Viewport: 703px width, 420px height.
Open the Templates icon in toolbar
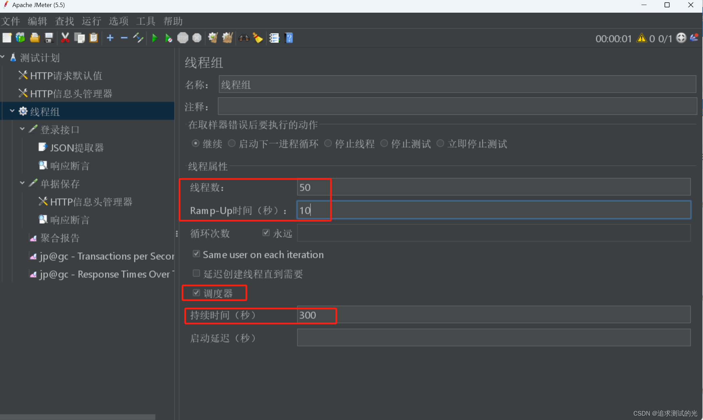coord(20,38)
